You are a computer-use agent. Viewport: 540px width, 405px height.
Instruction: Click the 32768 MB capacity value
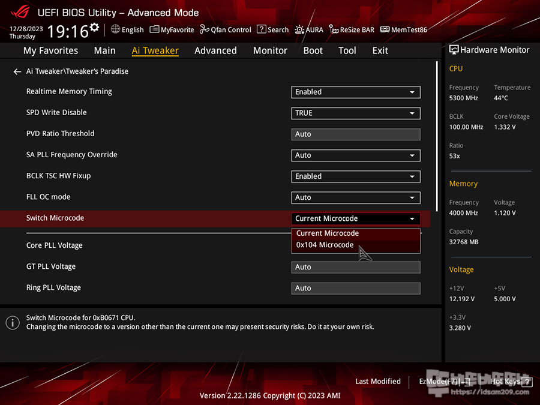464,242
